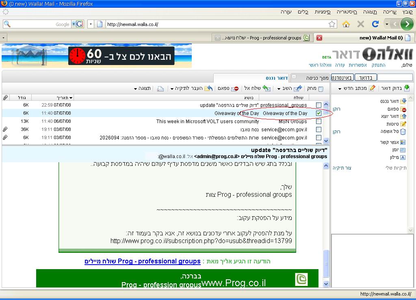Open the calendar icon in sidebar

tap(403, 150)
